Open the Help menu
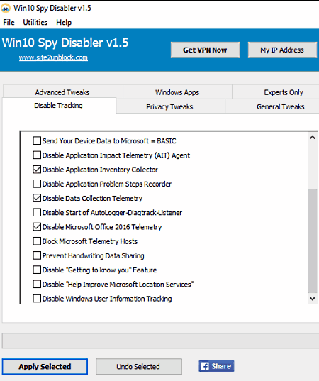 [x=64, y=23]
